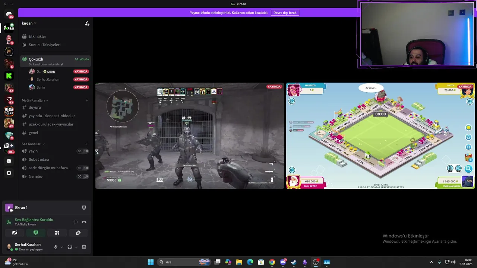This screenshot has width=477, height=268.
Task: Open the Activities launcher icon
Action: (x=57, y=233)
